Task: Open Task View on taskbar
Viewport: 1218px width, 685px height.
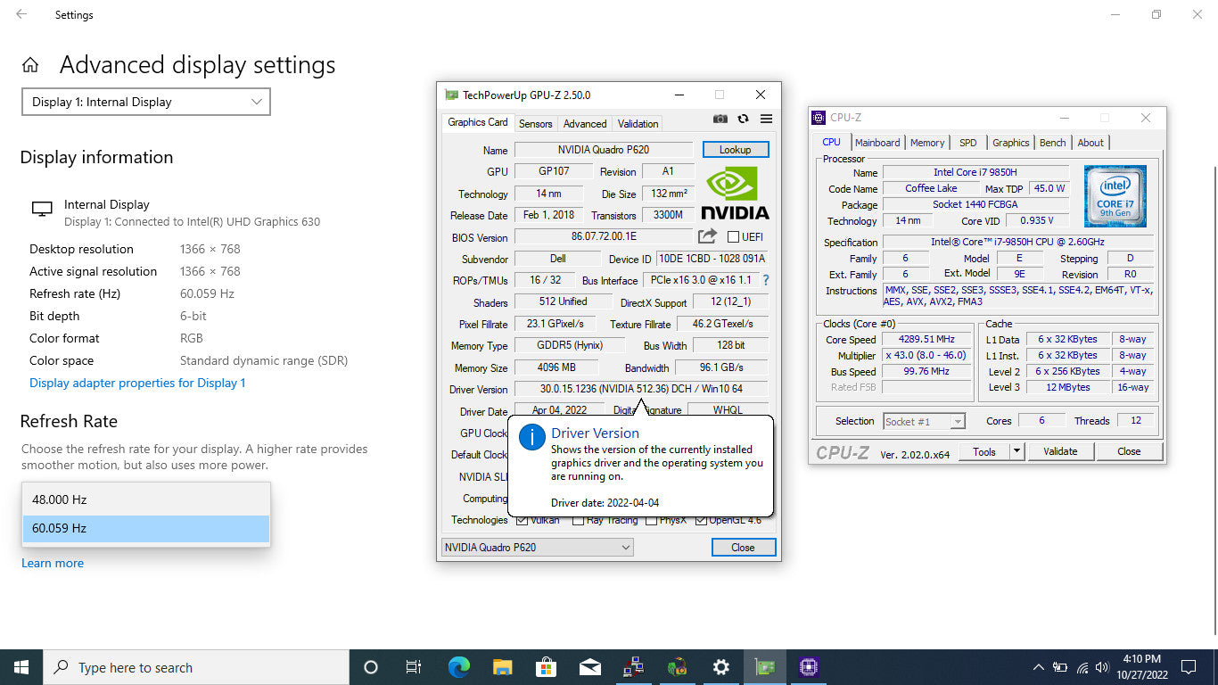Action: (x=414, y=667)
